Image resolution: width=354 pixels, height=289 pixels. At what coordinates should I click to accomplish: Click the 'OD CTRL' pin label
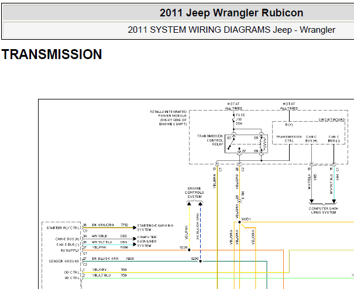tap(72, 272)
